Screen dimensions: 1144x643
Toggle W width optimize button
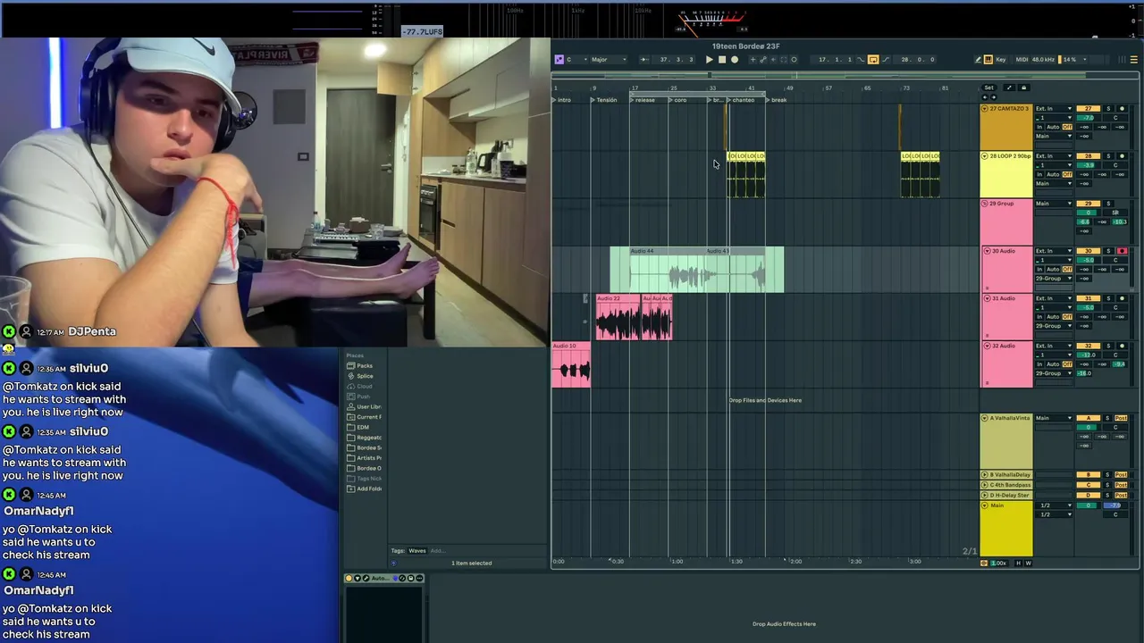[x=1028, y=563]
